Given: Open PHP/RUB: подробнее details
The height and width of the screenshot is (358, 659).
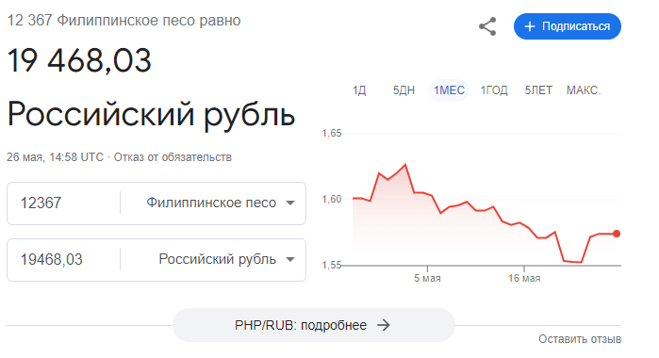Looking at the screenshot, I should coord(314,325).
